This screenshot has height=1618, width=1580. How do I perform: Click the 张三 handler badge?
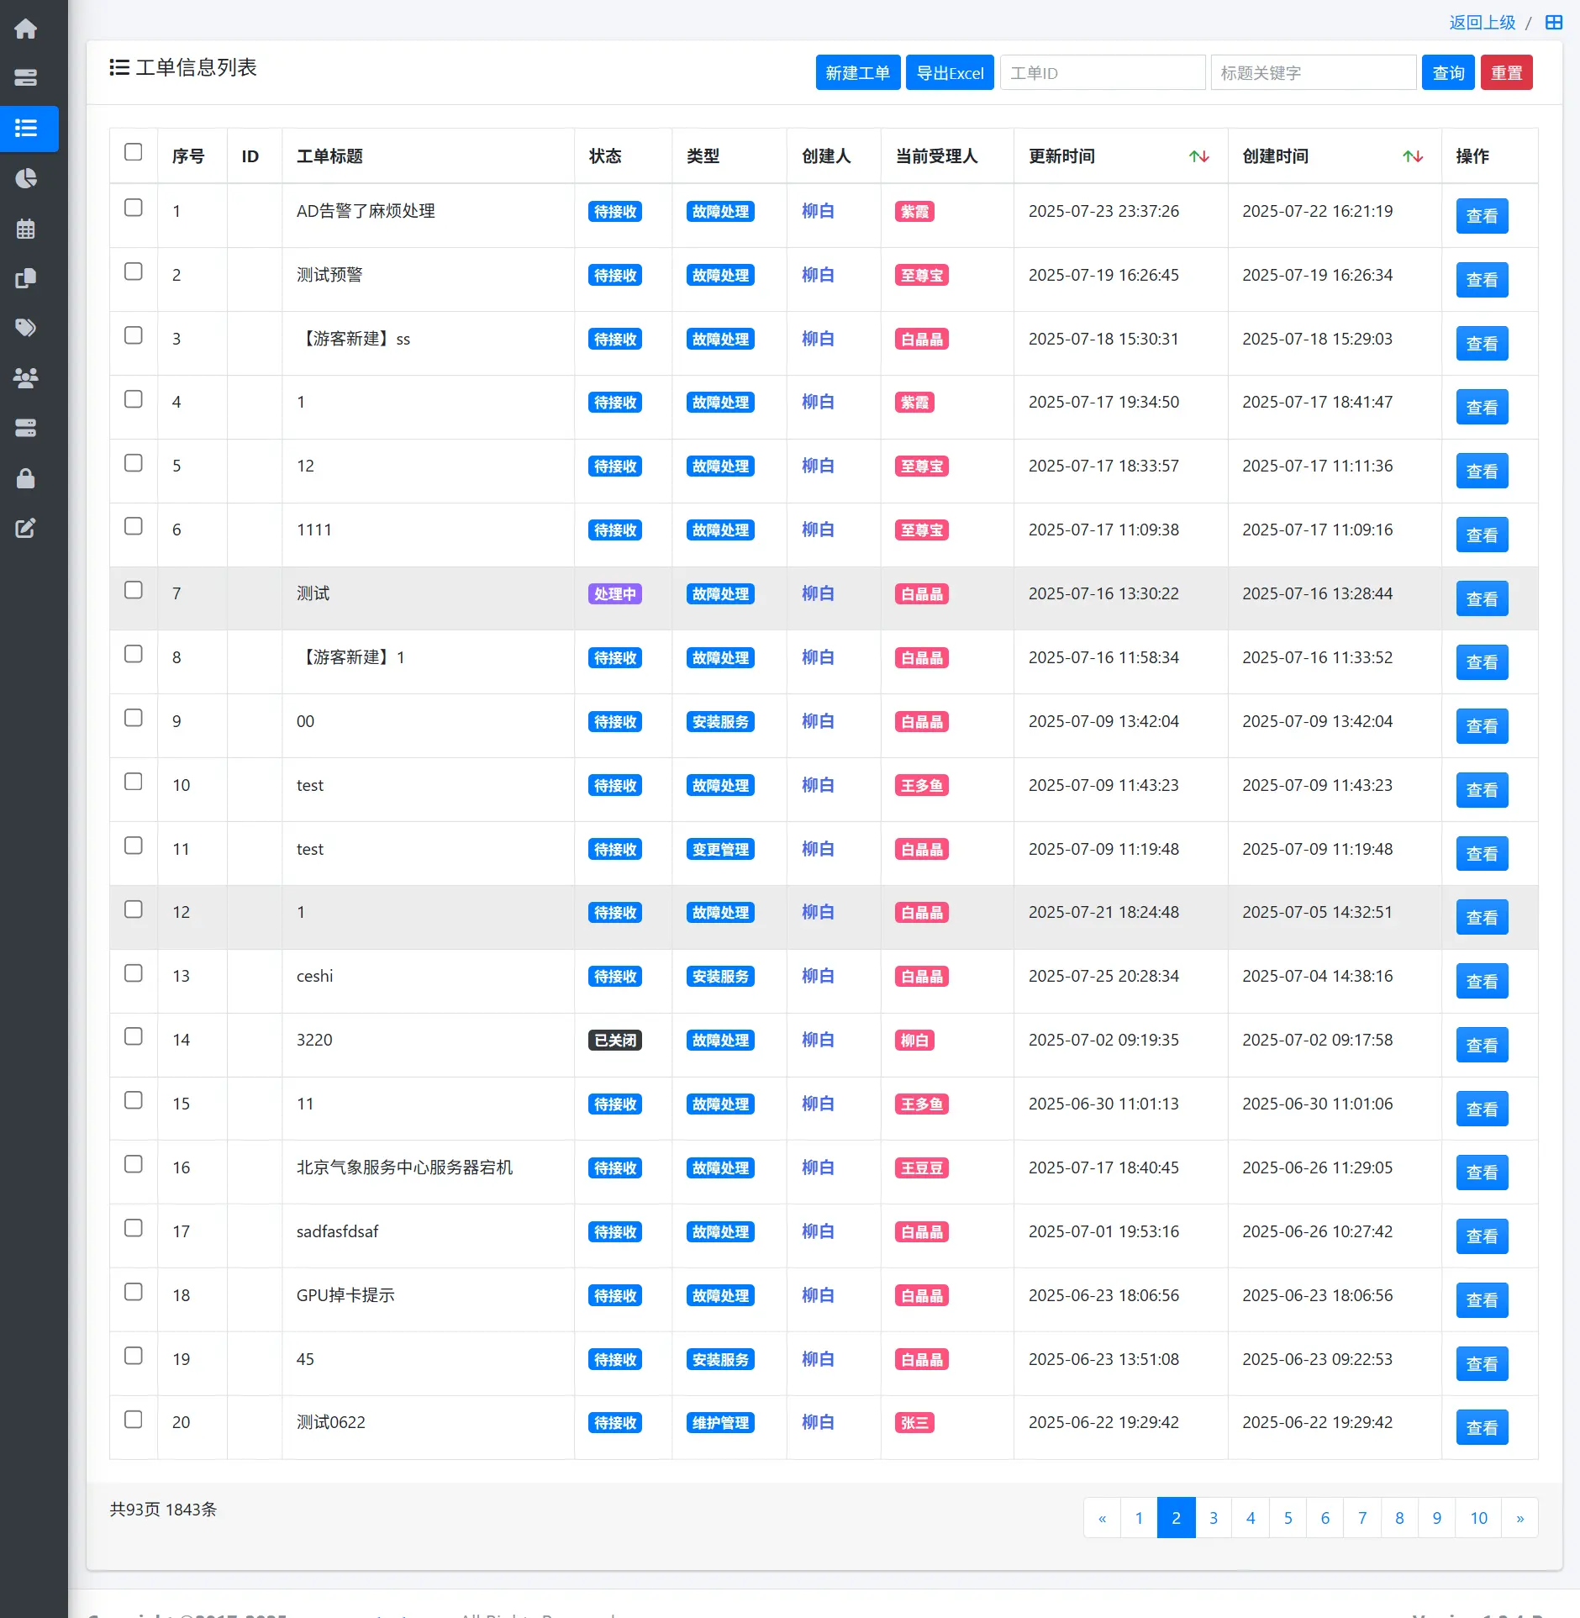914,1423
